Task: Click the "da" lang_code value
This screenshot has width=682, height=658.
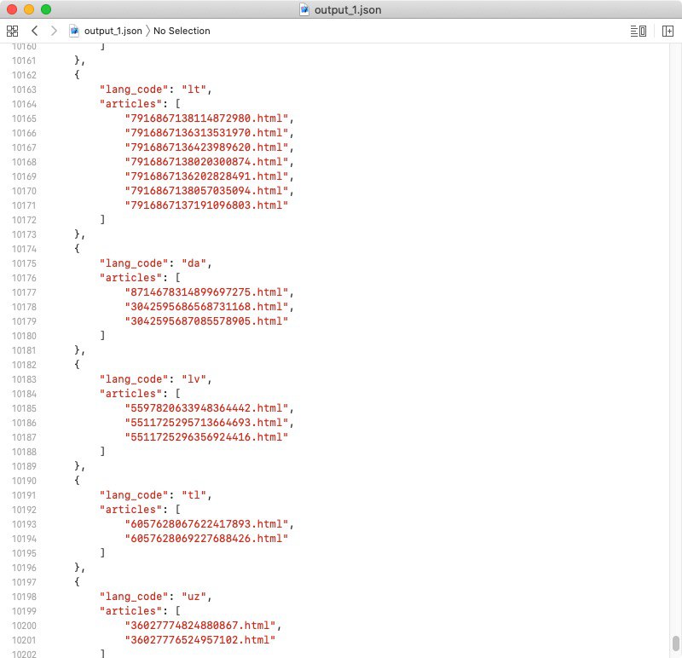Action: [194, 263]
